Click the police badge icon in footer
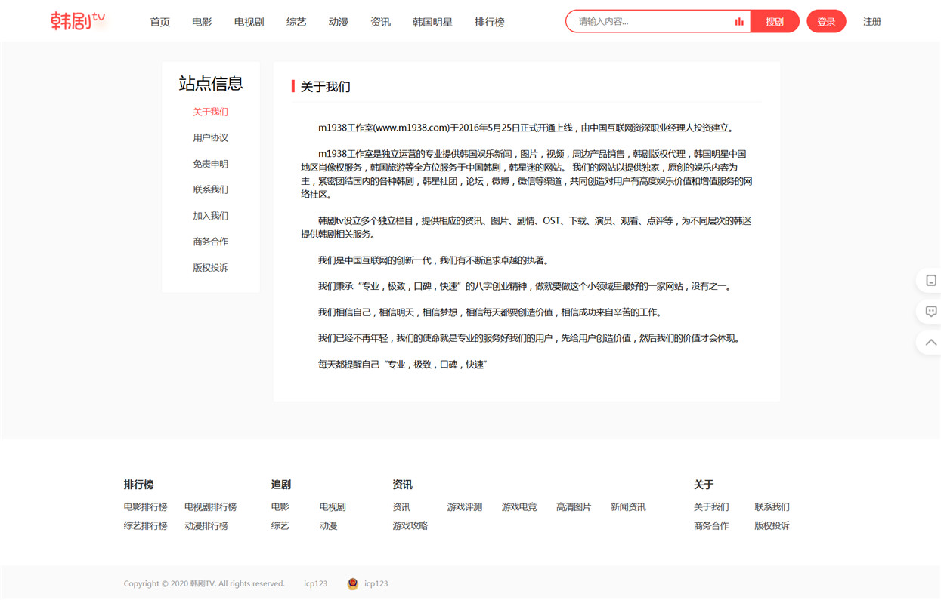The image size is (941, 600). (352, 583)
